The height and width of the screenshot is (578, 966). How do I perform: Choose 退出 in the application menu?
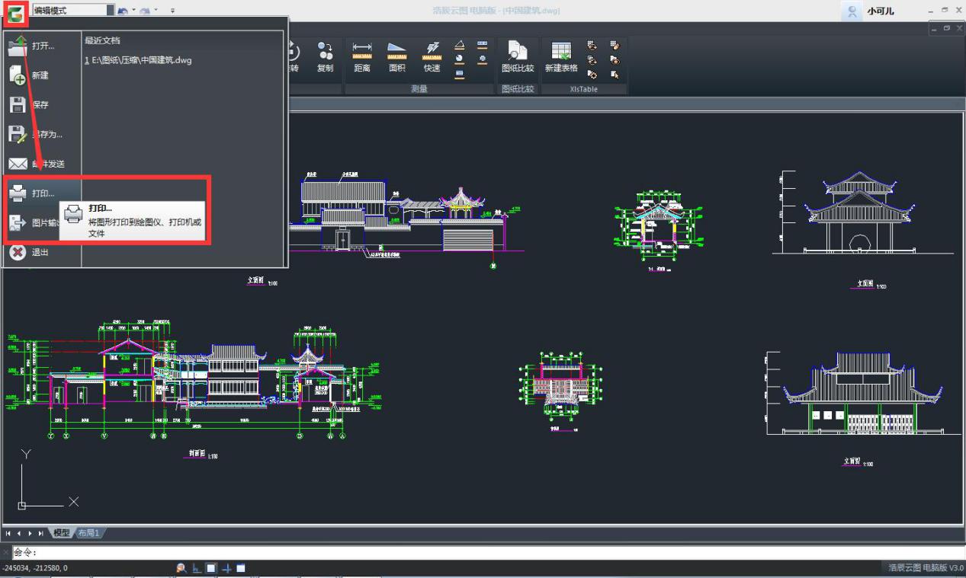click(41, 252)
